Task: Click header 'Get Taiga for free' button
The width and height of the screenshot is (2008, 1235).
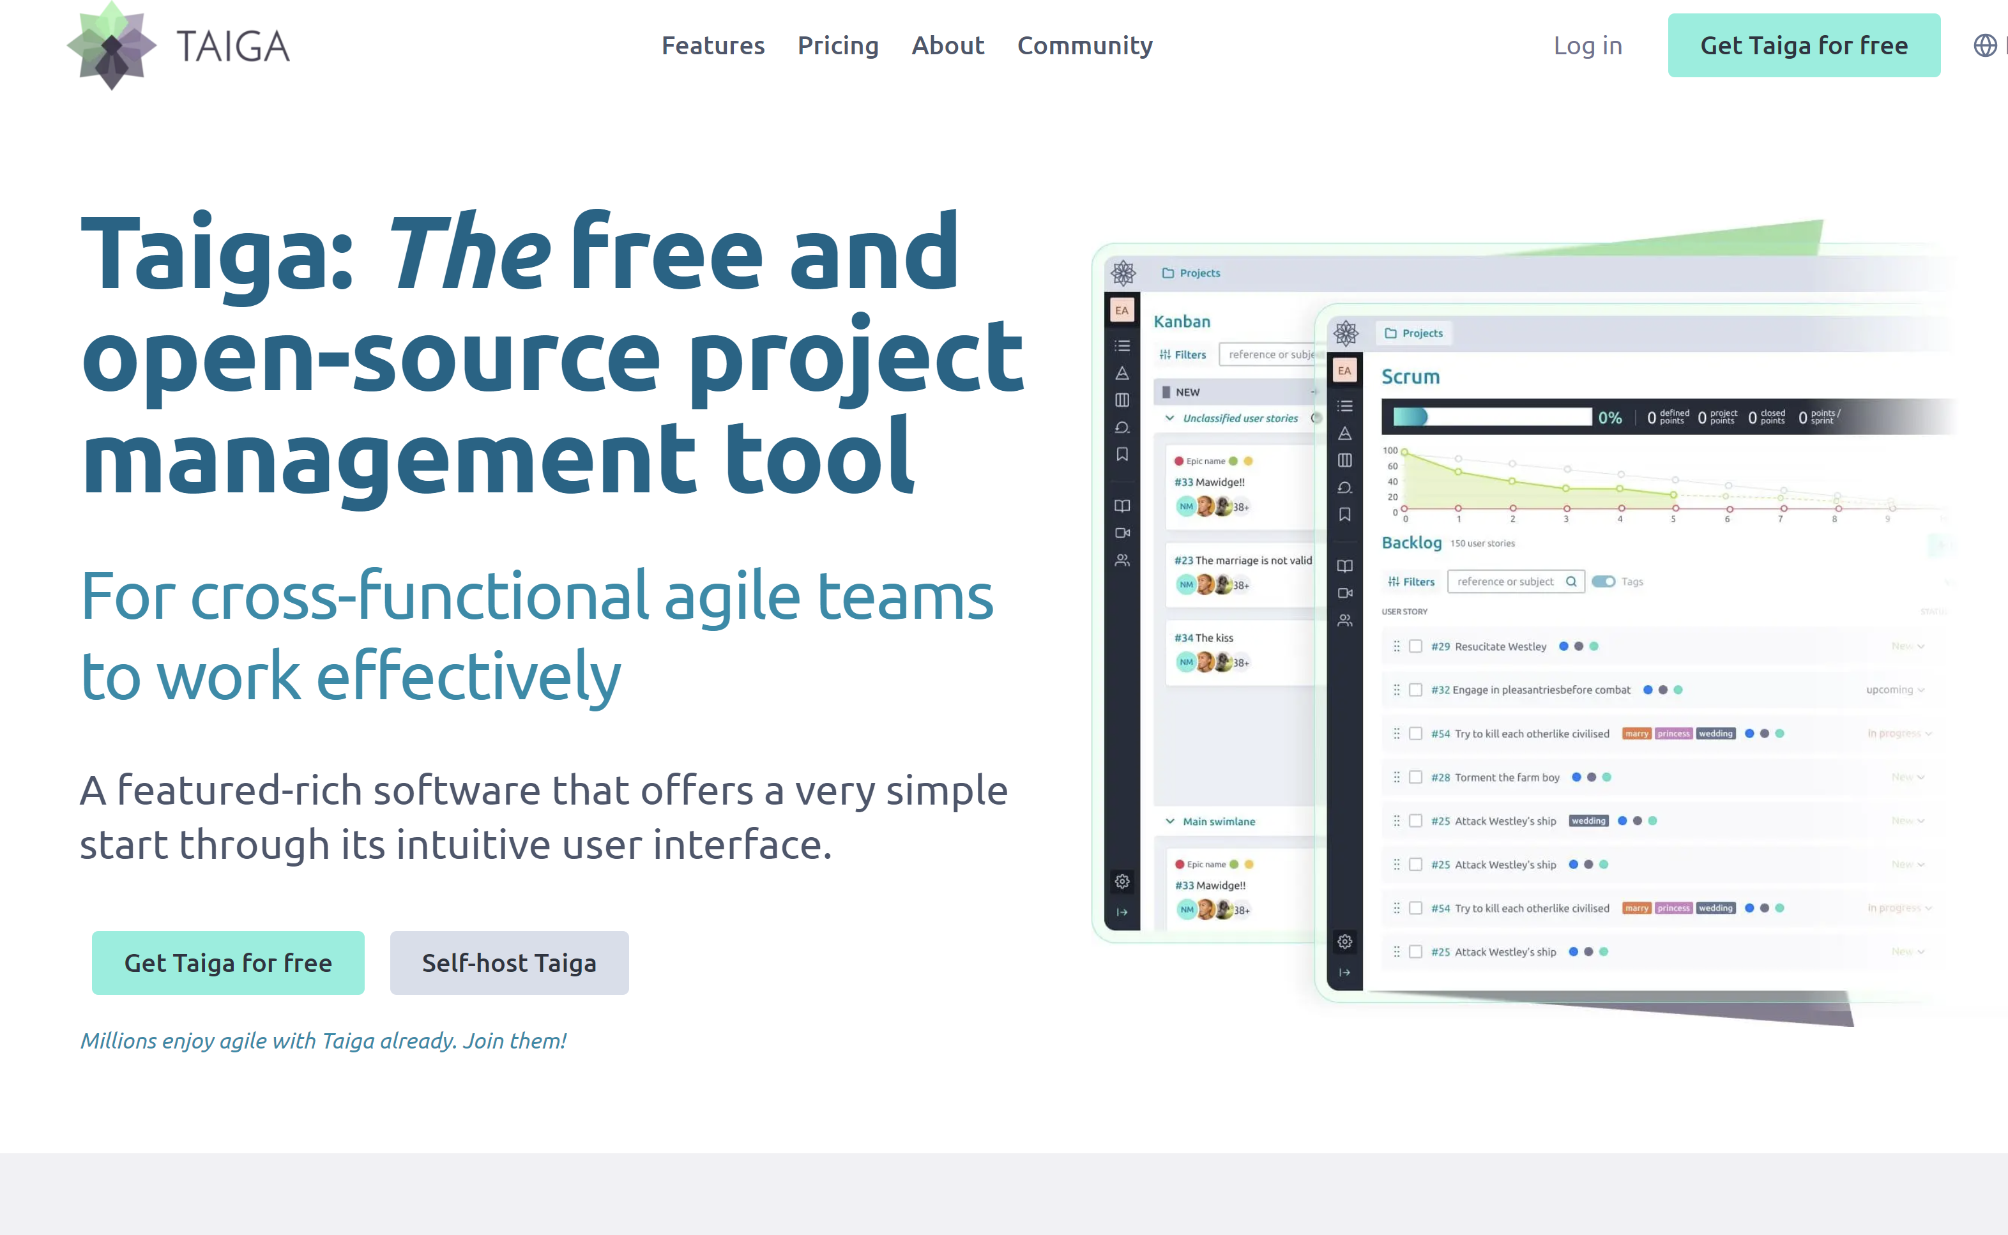Action: pyautogui.click(x=1804, y=46)
